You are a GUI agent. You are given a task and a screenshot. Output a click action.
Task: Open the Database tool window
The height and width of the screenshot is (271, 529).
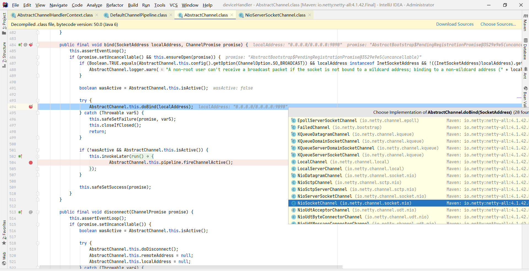point(525,49)
